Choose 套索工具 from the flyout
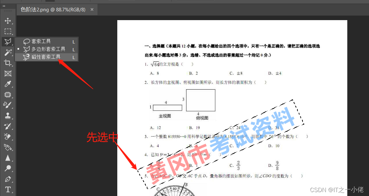 [x=47, y=41]
